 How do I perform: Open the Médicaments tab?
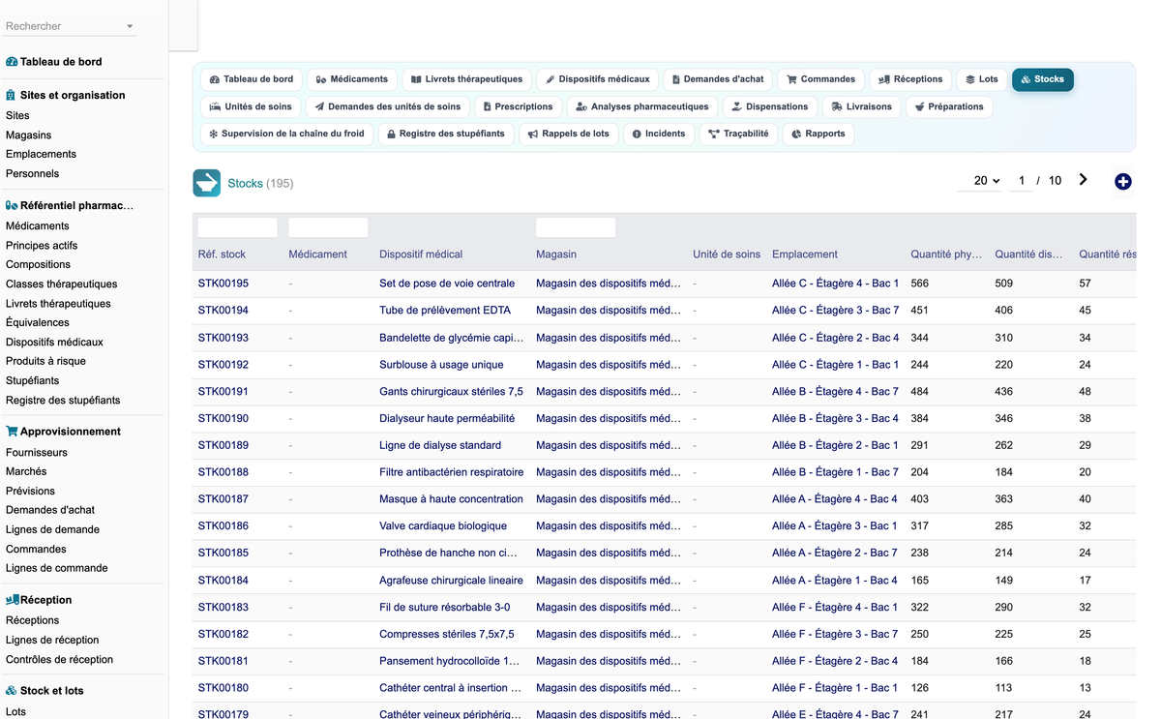point(352,79)
